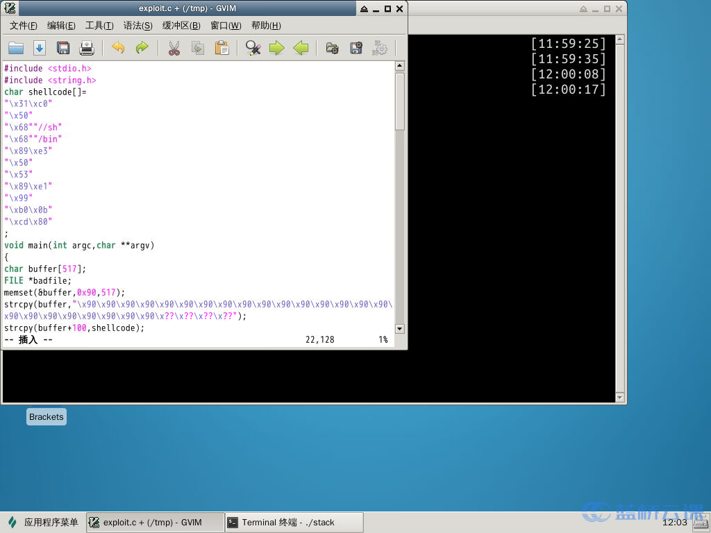Open the 缓冲区(B) menu
This screenshot has width=711, height=533.
[x=181, y=26]
